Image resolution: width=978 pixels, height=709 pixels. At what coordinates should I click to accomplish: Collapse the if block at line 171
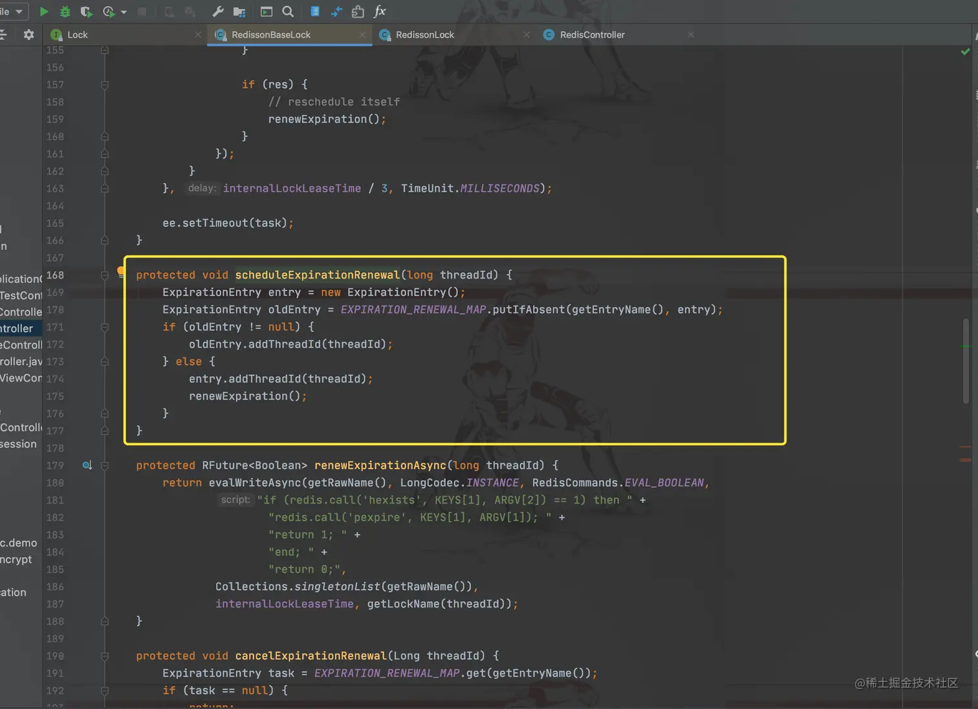click(x=105, y=327)
